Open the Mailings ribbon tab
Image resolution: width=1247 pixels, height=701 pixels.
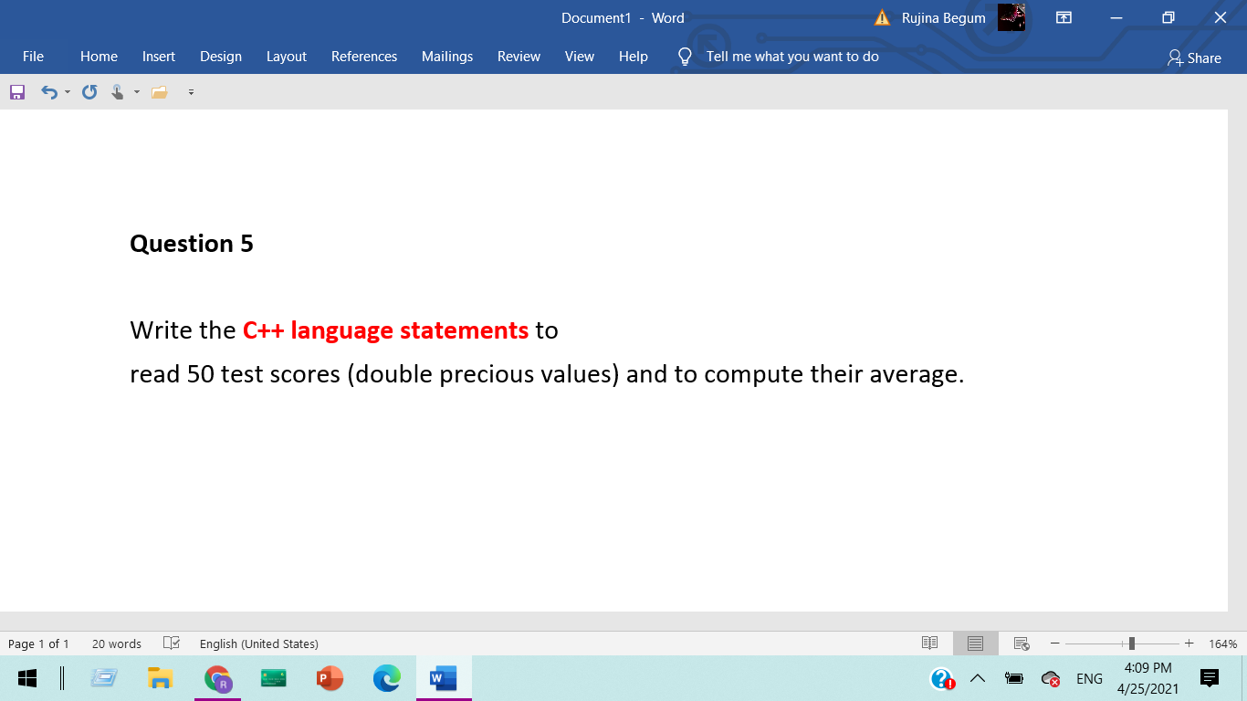pyautogui.click(x=446, y=57)
